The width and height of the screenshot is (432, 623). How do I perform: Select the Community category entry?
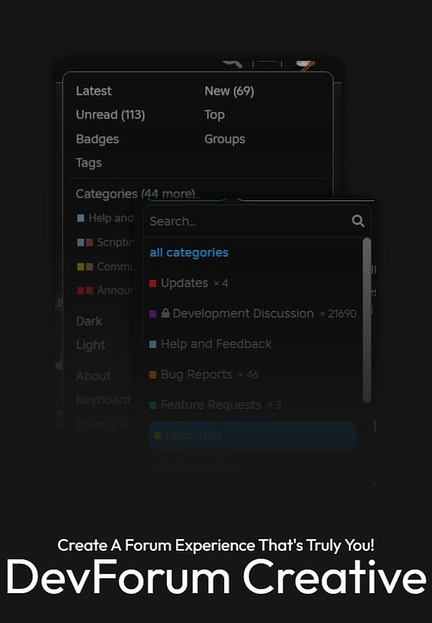[x=105, y=267]
